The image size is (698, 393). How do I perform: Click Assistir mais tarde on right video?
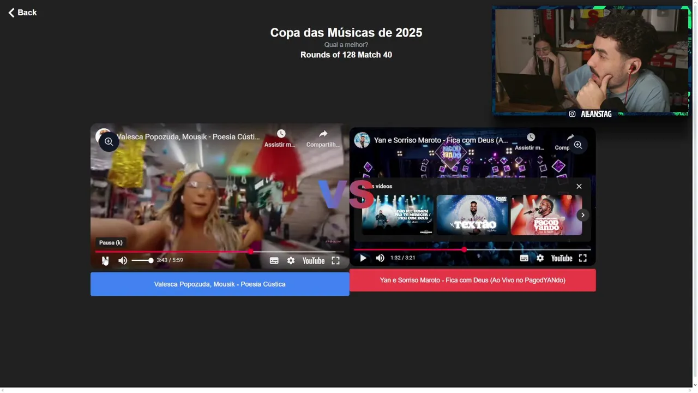530,142
